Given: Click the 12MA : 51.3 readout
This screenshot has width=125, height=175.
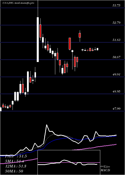Looking at the screenshot, I should [x=16, y=166].
